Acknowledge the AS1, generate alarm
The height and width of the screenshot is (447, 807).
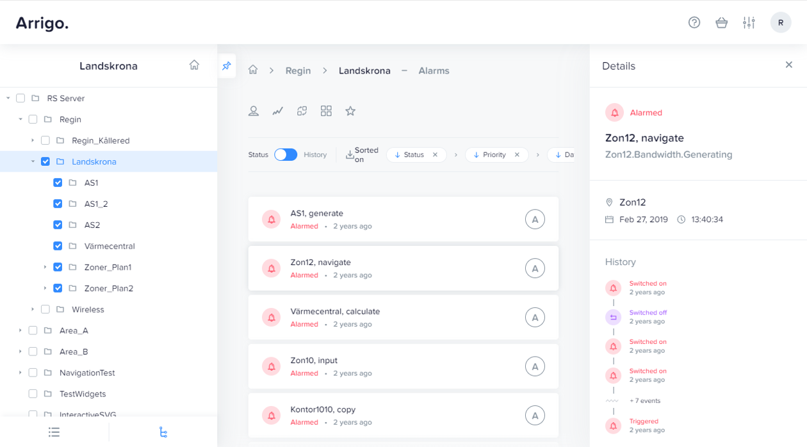coord(535,219)
